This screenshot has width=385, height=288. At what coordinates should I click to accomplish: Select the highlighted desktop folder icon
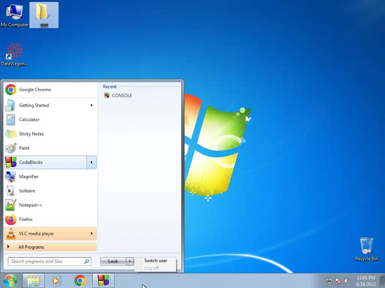[44, 15]
